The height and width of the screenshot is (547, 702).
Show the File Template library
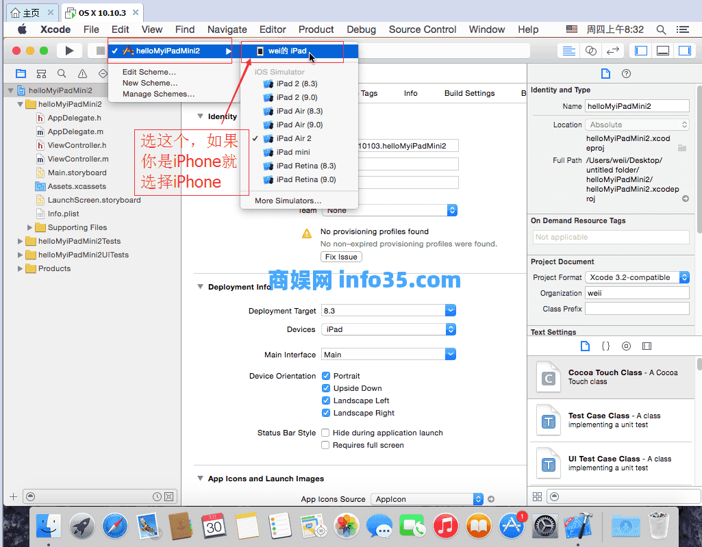585,346
